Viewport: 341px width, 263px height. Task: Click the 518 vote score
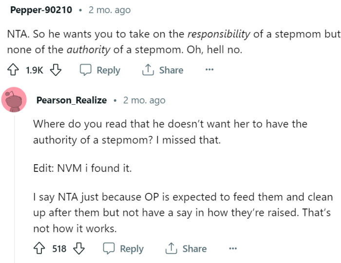coord(59,249)
